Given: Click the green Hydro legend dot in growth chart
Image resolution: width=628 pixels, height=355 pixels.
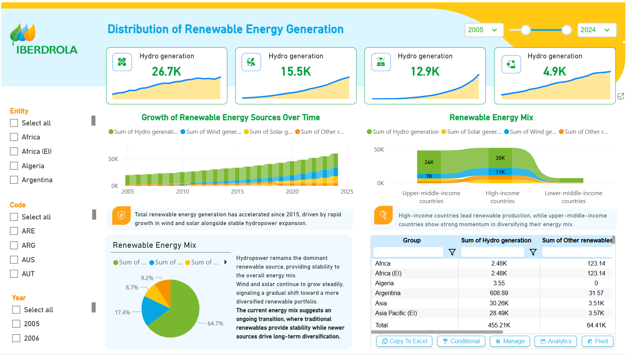Looking at the screenshot, I should pyautogui.click(x=111, y=132).
